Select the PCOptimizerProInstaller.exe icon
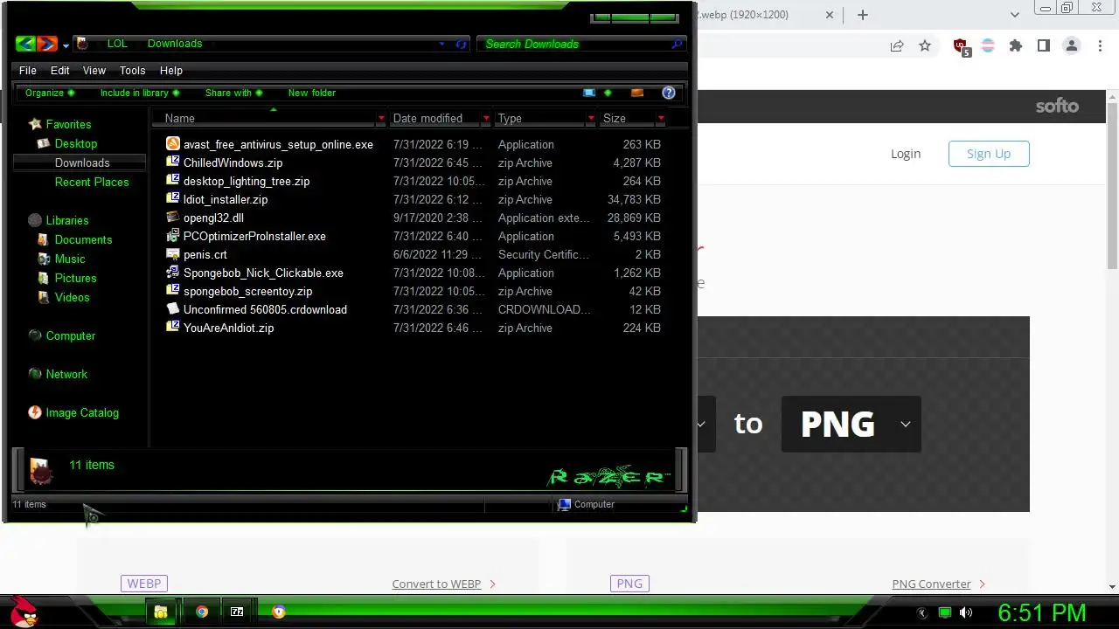Image resolution: width=1119 pixels, height=629 pixels. coord(173,236)
